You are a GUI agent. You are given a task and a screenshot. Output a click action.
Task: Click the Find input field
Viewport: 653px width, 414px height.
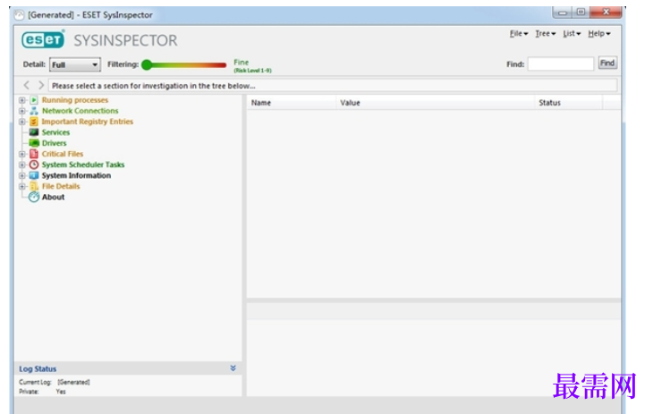click(561, 64)
